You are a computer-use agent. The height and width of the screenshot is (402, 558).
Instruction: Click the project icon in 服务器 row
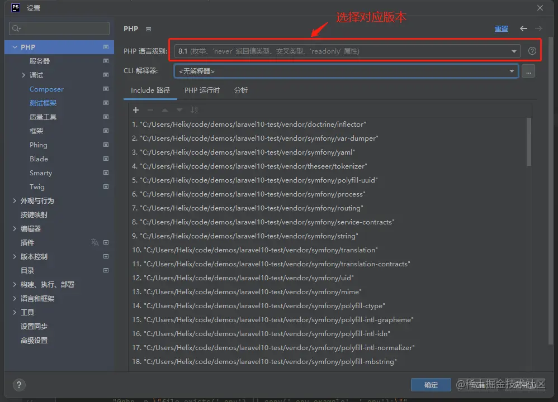[x=106, y=61]
